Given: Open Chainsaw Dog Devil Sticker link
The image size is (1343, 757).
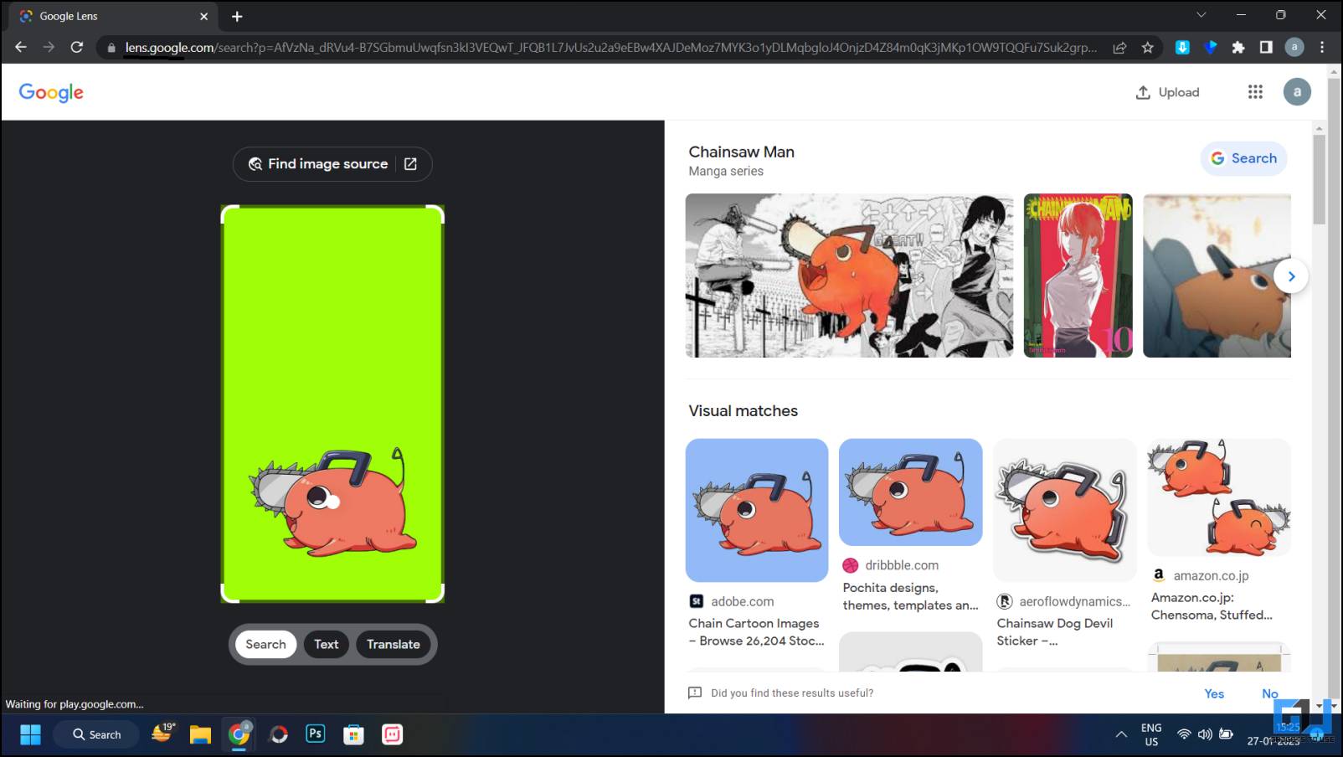Looking at the screenshot, I should (1054, 632).
